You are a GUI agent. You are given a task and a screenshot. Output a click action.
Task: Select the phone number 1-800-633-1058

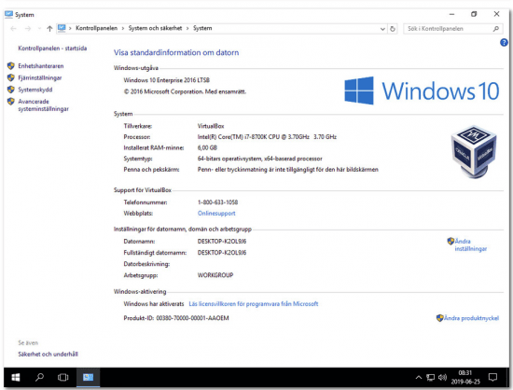tap(217, 202)
